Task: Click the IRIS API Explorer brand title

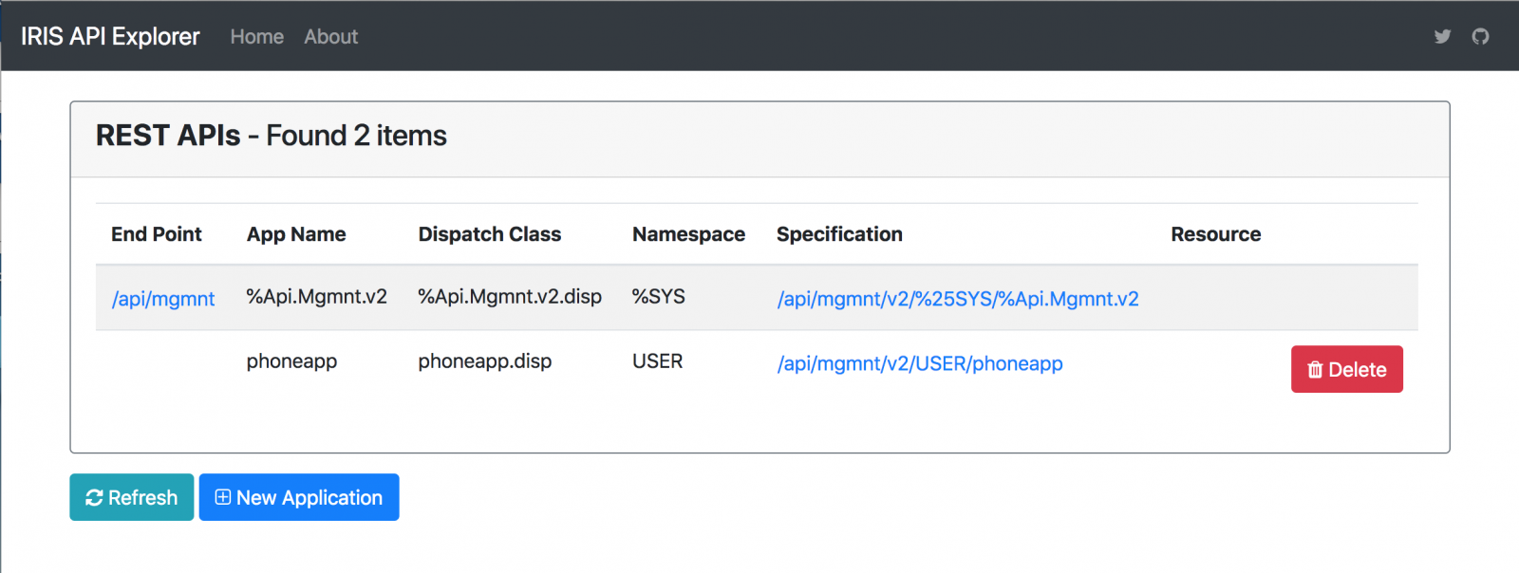Action: pos(110,37)
